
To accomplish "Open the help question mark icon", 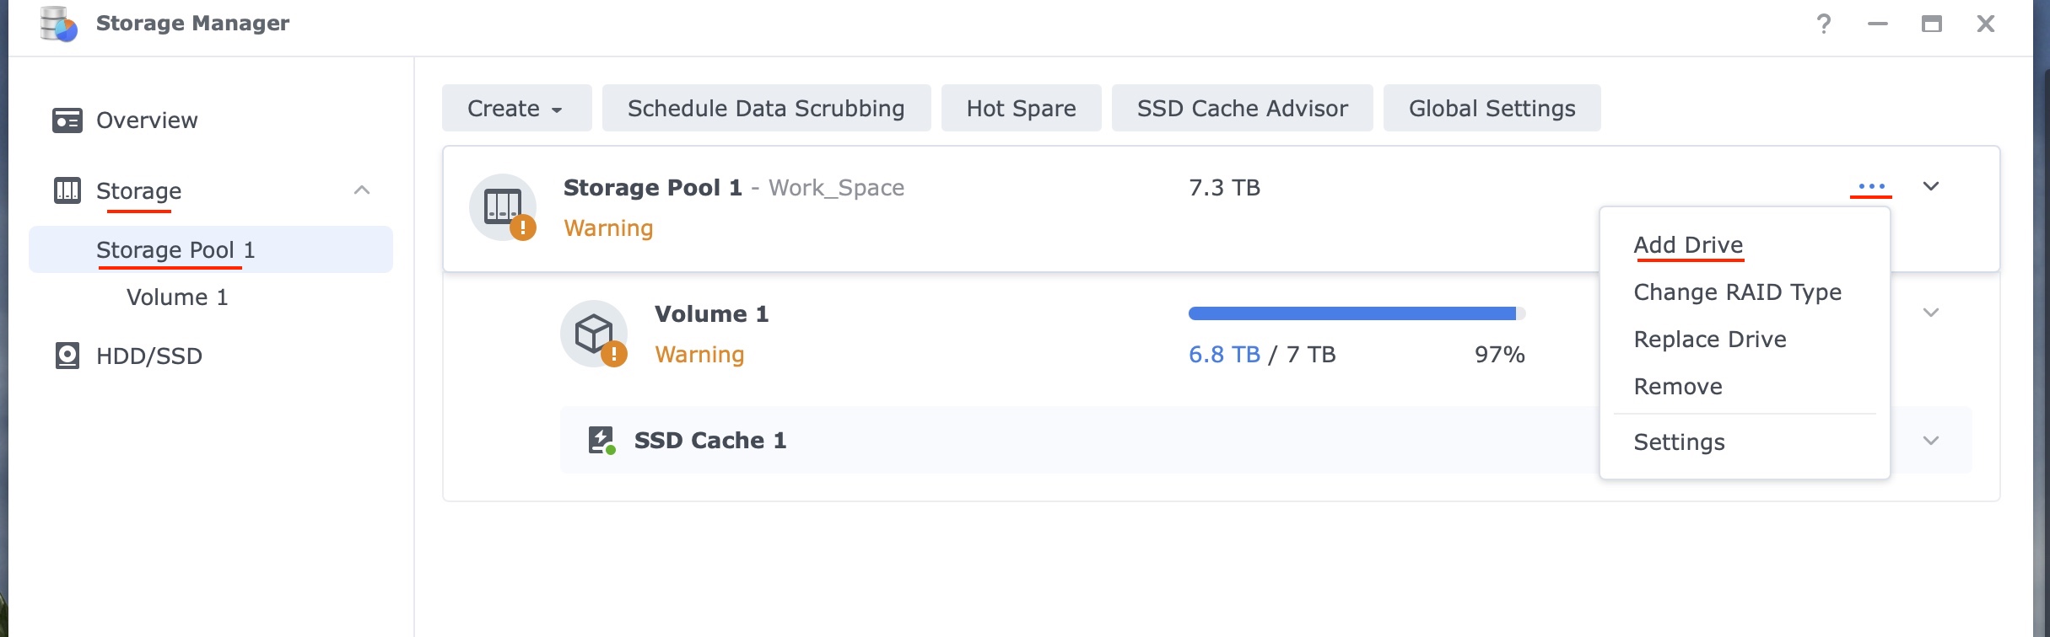I will (x=1823, y=24).
